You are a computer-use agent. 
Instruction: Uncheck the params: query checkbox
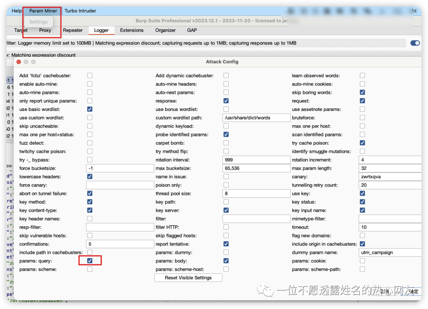click(90, 261)
